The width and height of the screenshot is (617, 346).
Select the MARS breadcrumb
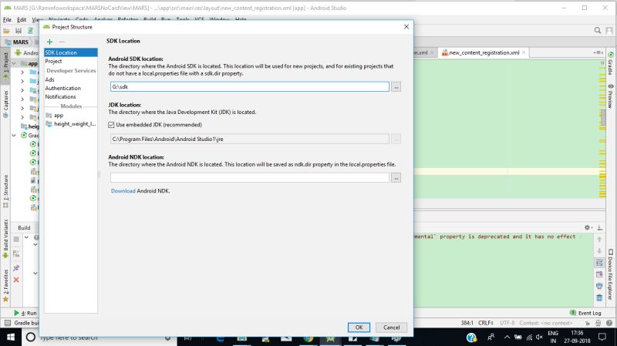pos(17,42)
